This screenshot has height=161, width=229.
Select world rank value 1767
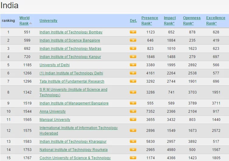coord(27,158)
